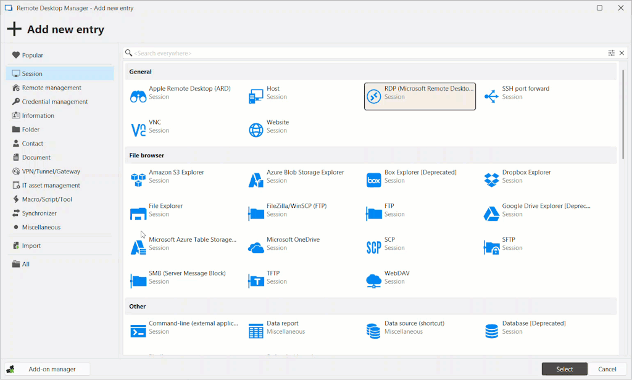Screen dimensions: 632x380
Task: Switch to the VPN/Tunnel/Gateway category
Action: click(51, 171)
